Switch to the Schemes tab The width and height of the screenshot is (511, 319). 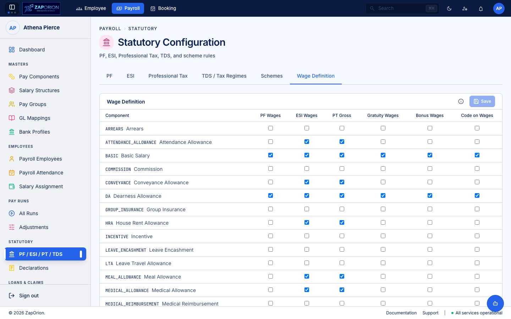pyautogui.click(x=272, y=76)
